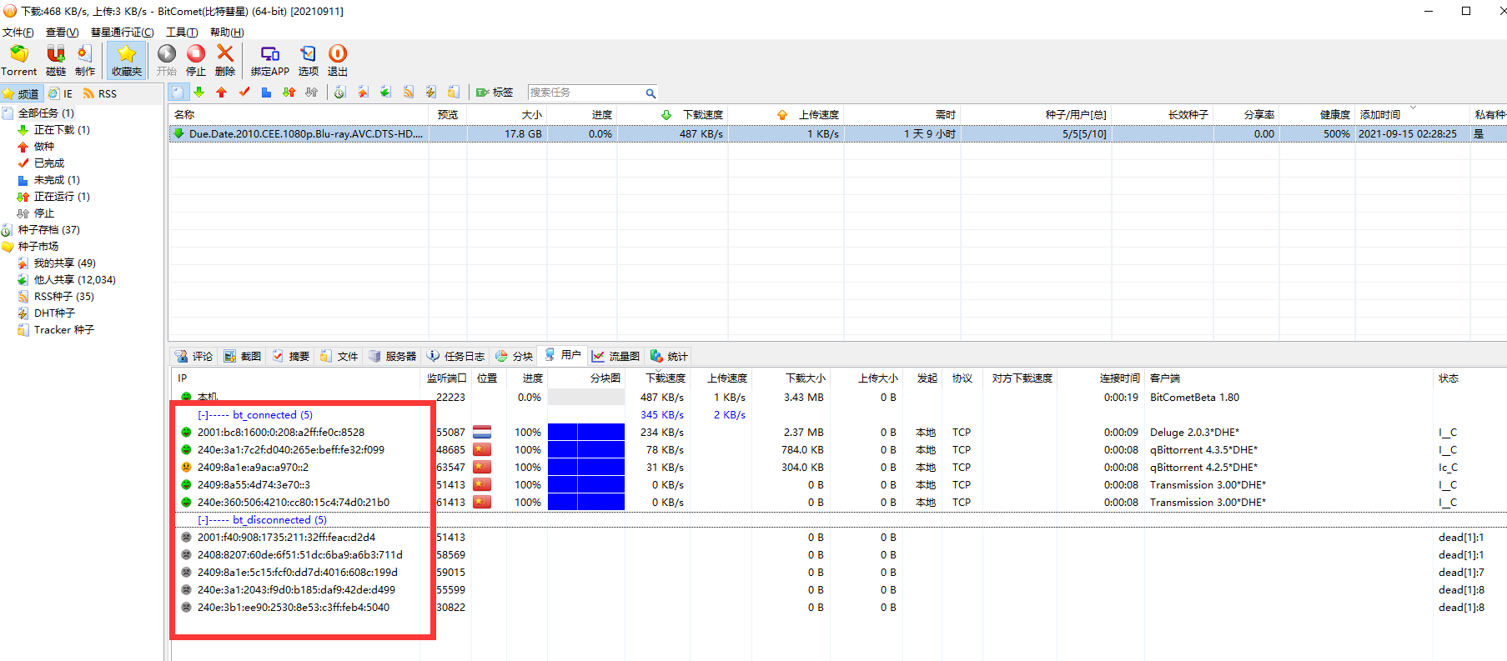
Task: Switch to the 频道 sidebar tab
Action: click(x=21, y=93)
